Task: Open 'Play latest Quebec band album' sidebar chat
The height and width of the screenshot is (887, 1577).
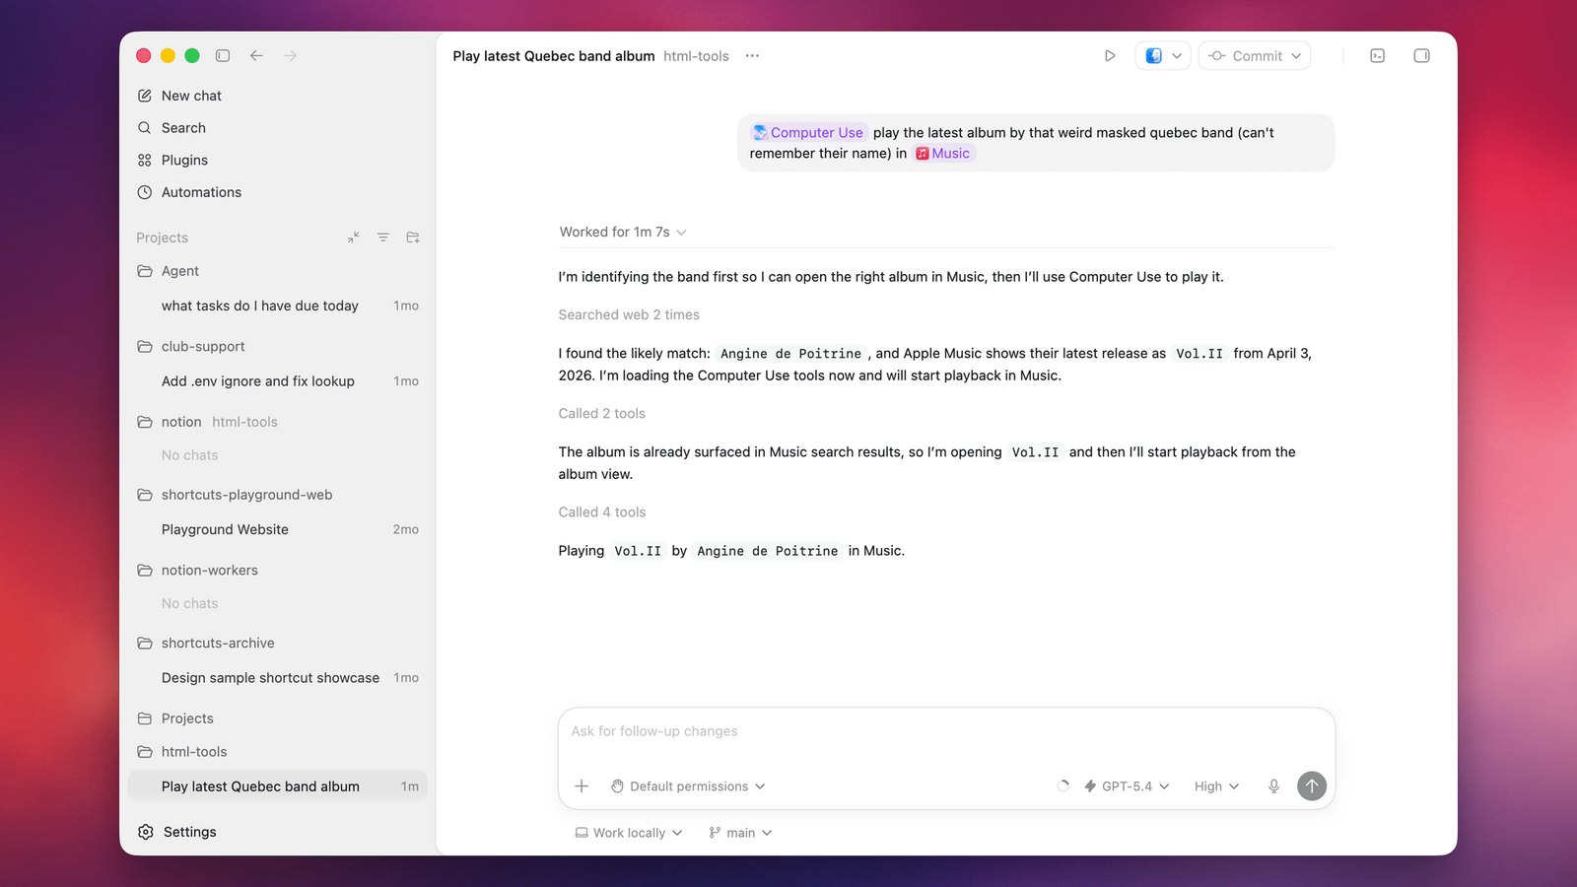Action: coord(277,786)
